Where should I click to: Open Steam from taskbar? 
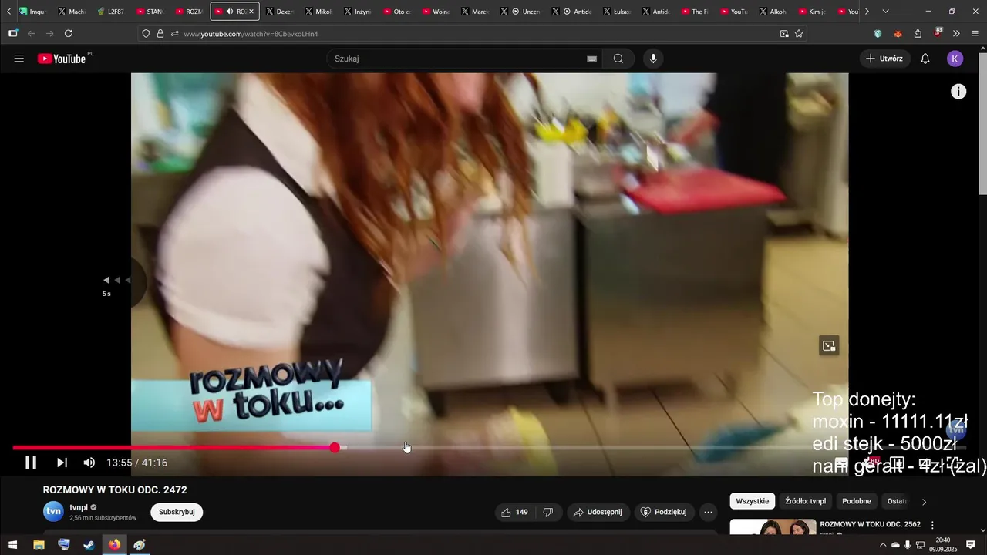pos(89,544)
